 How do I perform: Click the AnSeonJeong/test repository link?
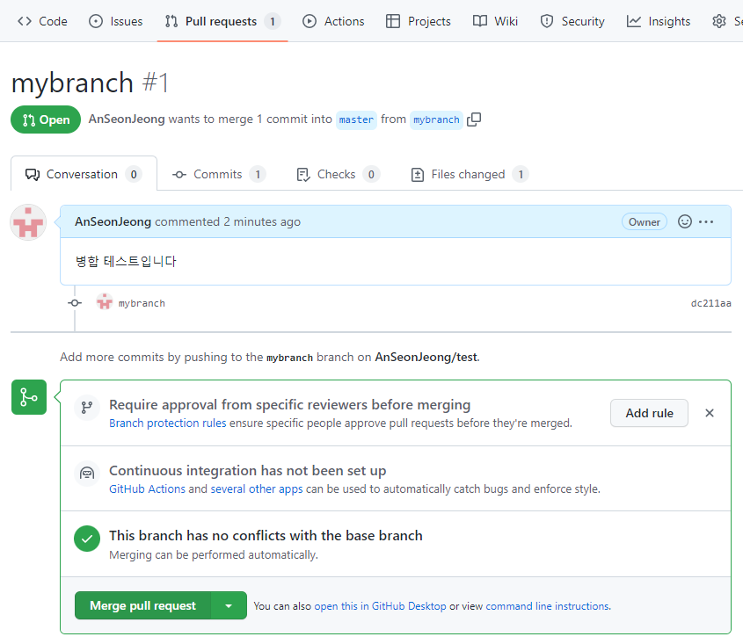coord(426,357)
